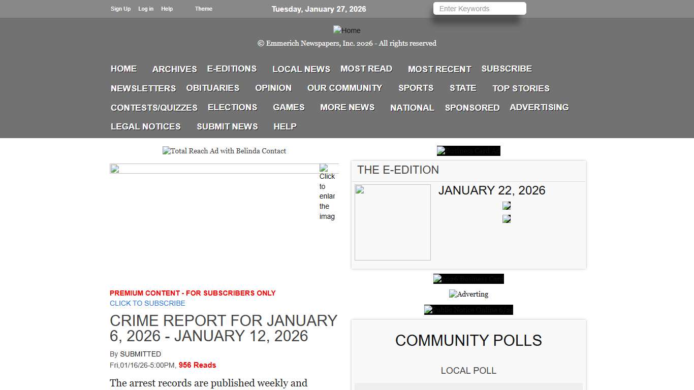Click the Sign Up link
The image size is (694, 390).
click(x=120, y=9)
